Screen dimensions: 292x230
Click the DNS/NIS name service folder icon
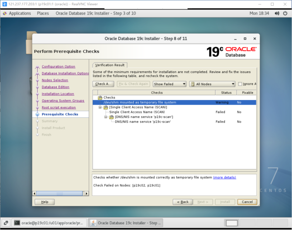pyautogui.click(x=111, y=117)
